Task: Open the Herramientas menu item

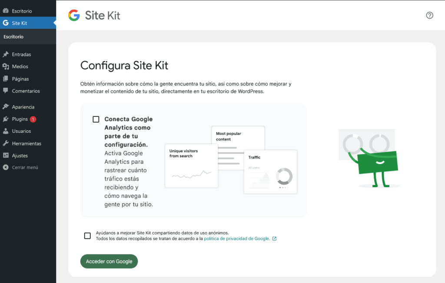Action: tap(28, 143)
